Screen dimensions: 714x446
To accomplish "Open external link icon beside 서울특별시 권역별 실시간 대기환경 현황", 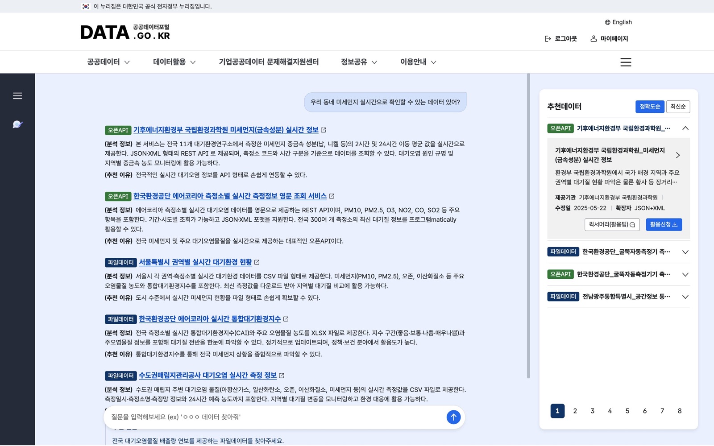I will (257, 262).
